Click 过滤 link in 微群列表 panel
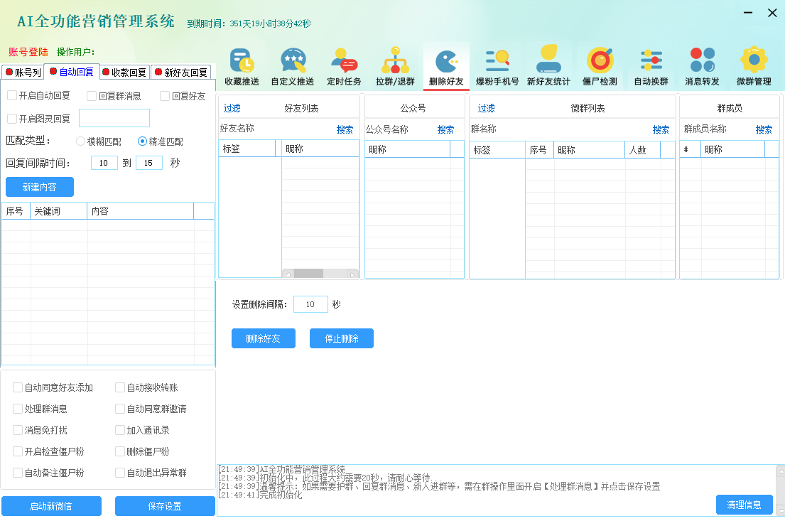The image size is (785, 526). (x=486, y=108)
